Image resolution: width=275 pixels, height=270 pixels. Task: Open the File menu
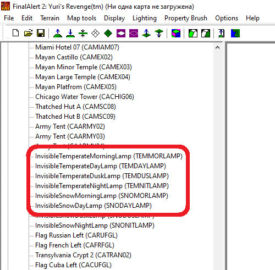[9, 18]
